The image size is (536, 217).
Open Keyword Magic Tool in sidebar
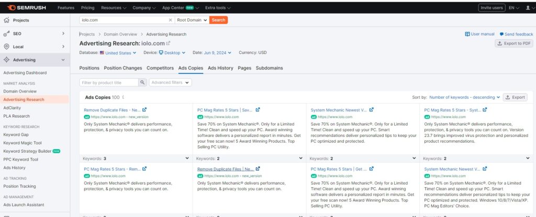pos(23,143)
